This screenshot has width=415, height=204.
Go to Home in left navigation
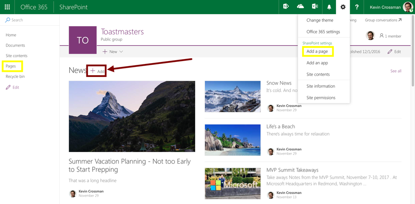point(11,35)
